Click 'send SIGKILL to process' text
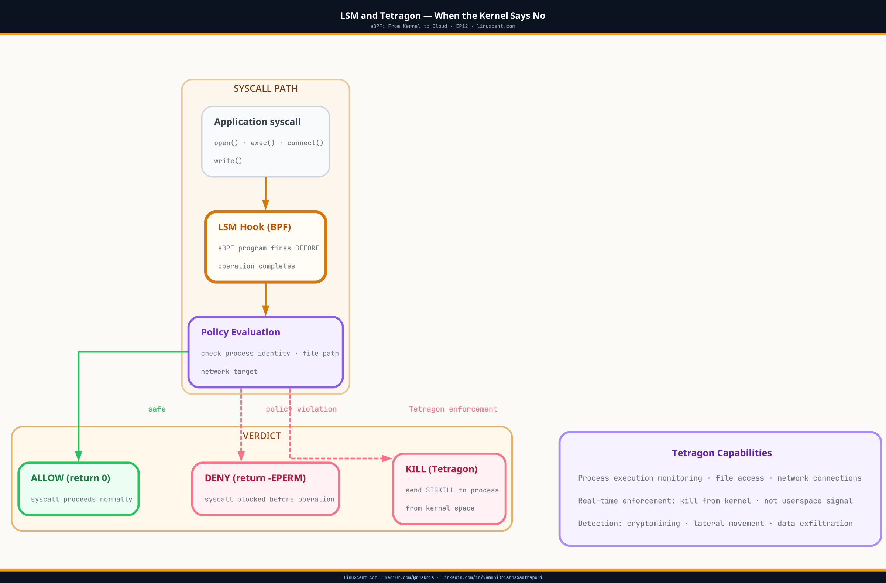The image size is (886, 583). pyautogui.click(x=452, y=490)
